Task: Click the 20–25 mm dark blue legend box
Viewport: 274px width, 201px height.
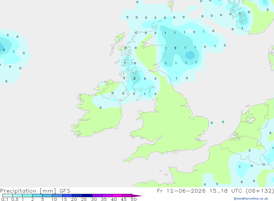Action: click(77, 196)
